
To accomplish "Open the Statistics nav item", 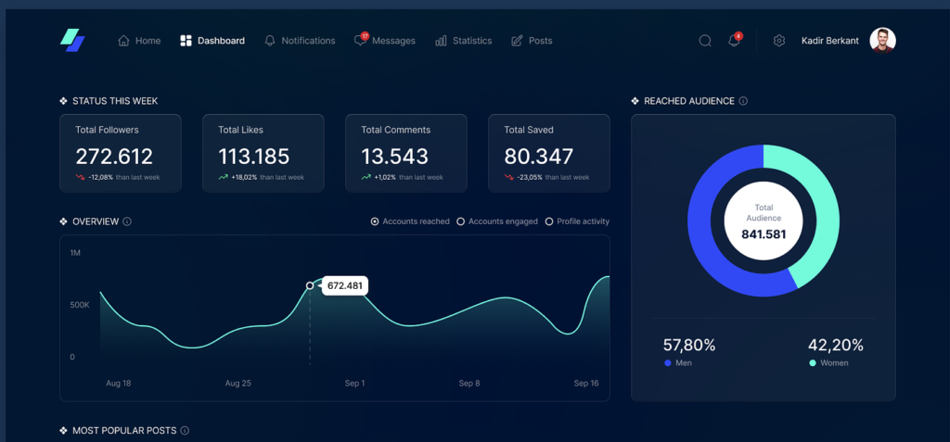I will tap(464, 41).
